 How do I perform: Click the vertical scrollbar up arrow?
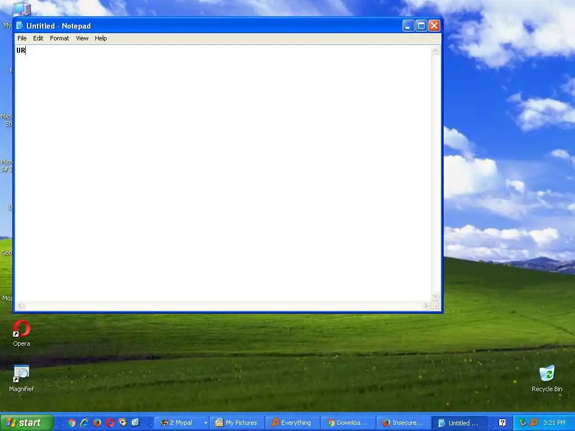(x=435, y=50)
